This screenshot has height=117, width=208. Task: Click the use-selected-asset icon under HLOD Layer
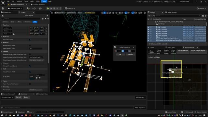[37, 78]
